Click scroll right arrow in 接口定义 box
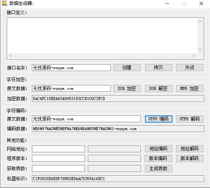This screenshot has width=210, height=188. pyautogui.click(x=194, y=56)
